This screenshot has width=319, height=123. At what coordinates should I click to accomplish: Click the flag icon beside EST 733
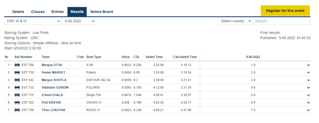17,88
